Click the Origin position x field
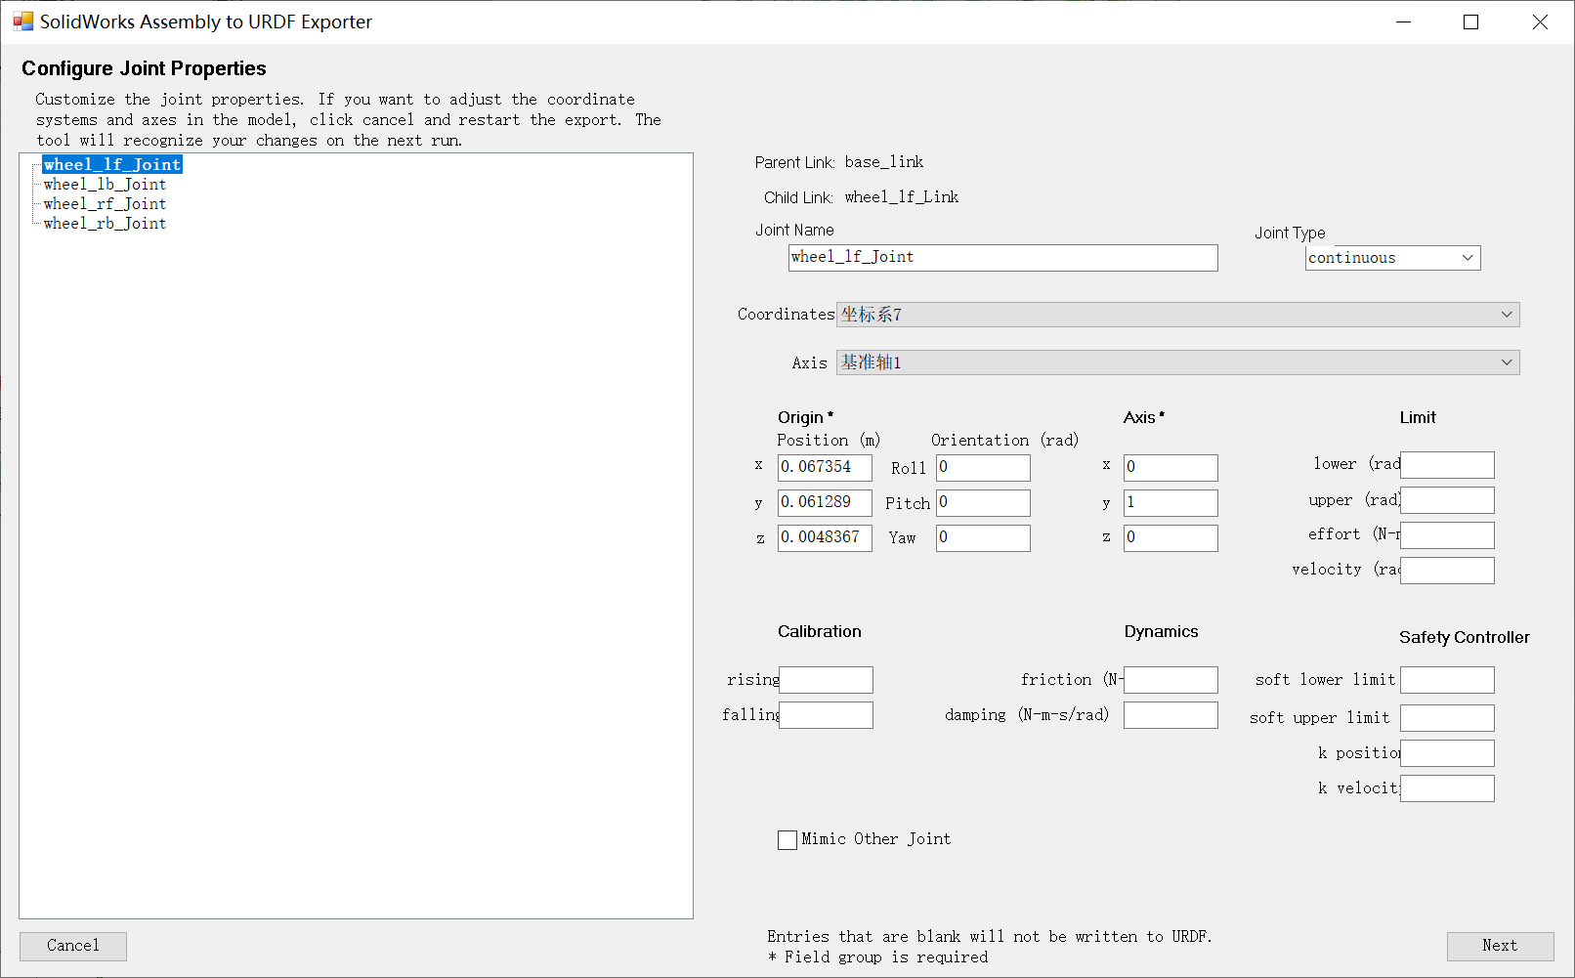 click(825, 468)
